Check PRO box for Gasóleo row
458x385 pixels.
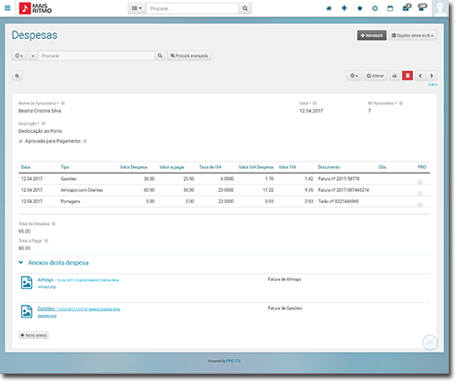420,182
